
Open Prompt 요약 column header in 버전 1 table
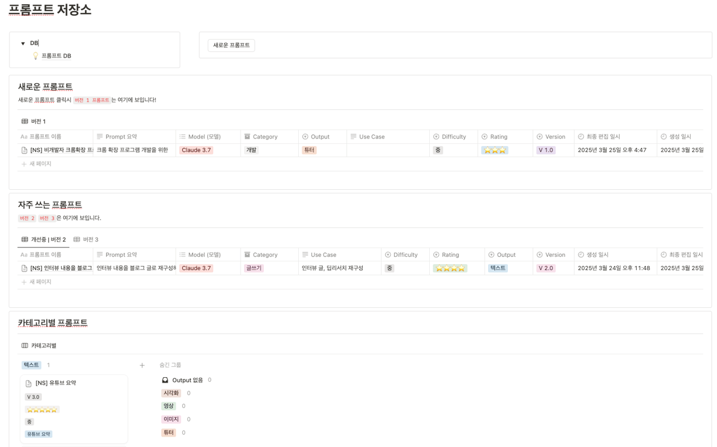click(x=135, y=137)
